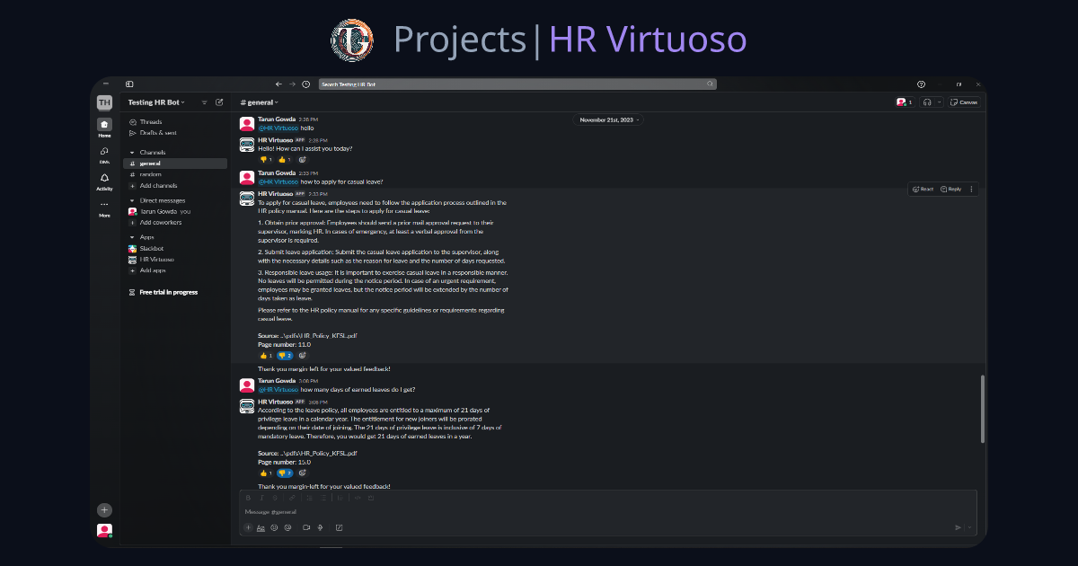1078x566 pixels.
Task: Record a video clip from the composer
Action: pyautogui.click(x=305, y=527)
